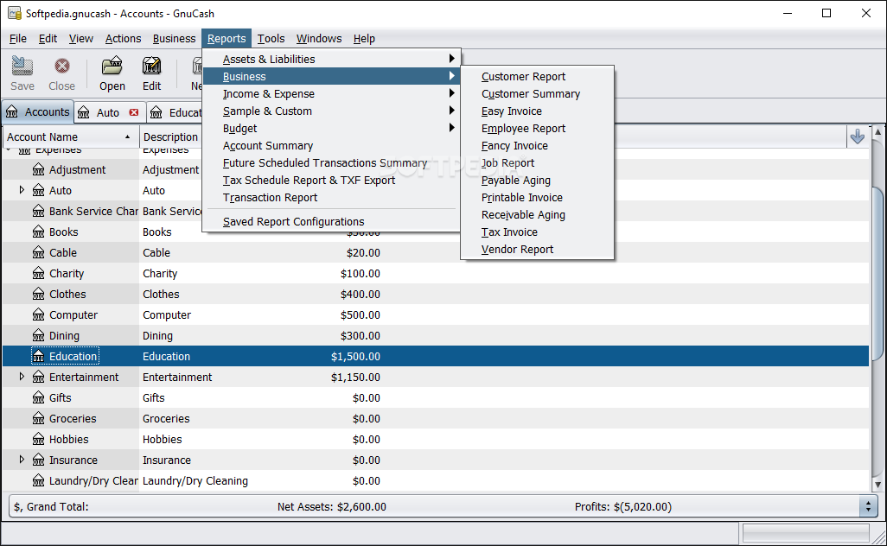Screen dimensions: 887x546
Task: Select Employee Report
Action: [x=537, y=129]
